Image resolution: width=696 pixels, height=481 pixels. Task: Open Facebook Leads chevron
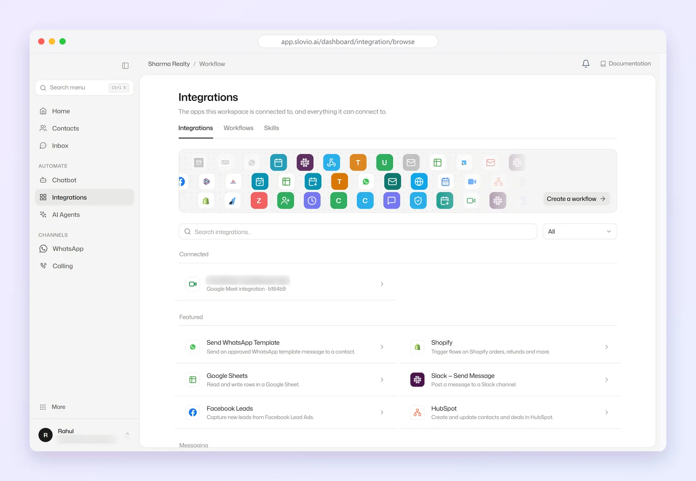click(382, 412)
